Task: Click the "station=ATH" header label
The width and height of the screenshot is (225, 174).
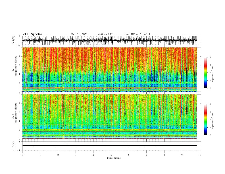Action: tap(105, 34)
